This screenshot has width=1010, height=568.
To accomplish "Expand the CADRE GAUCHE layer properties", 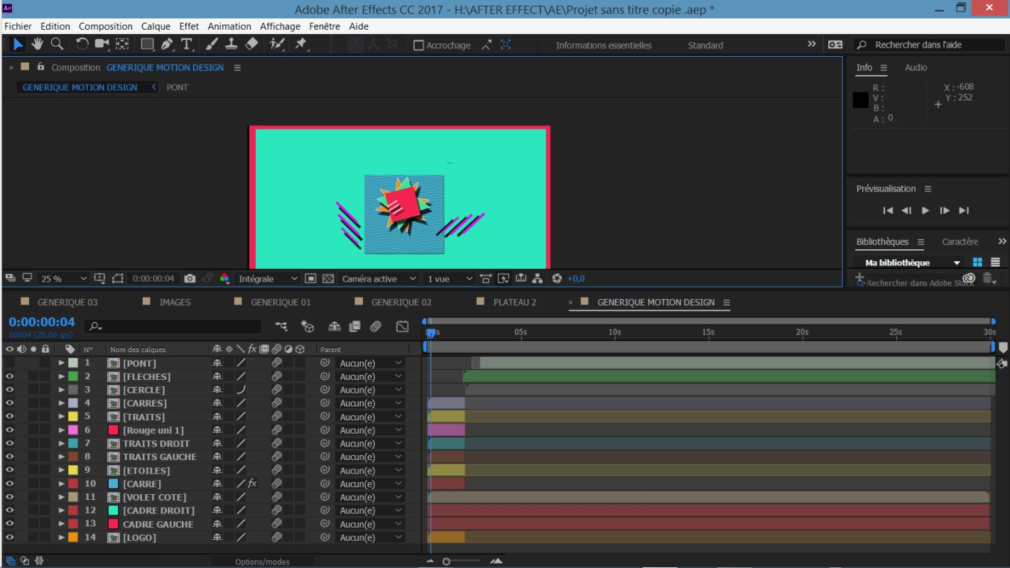I will pos(62,524).
